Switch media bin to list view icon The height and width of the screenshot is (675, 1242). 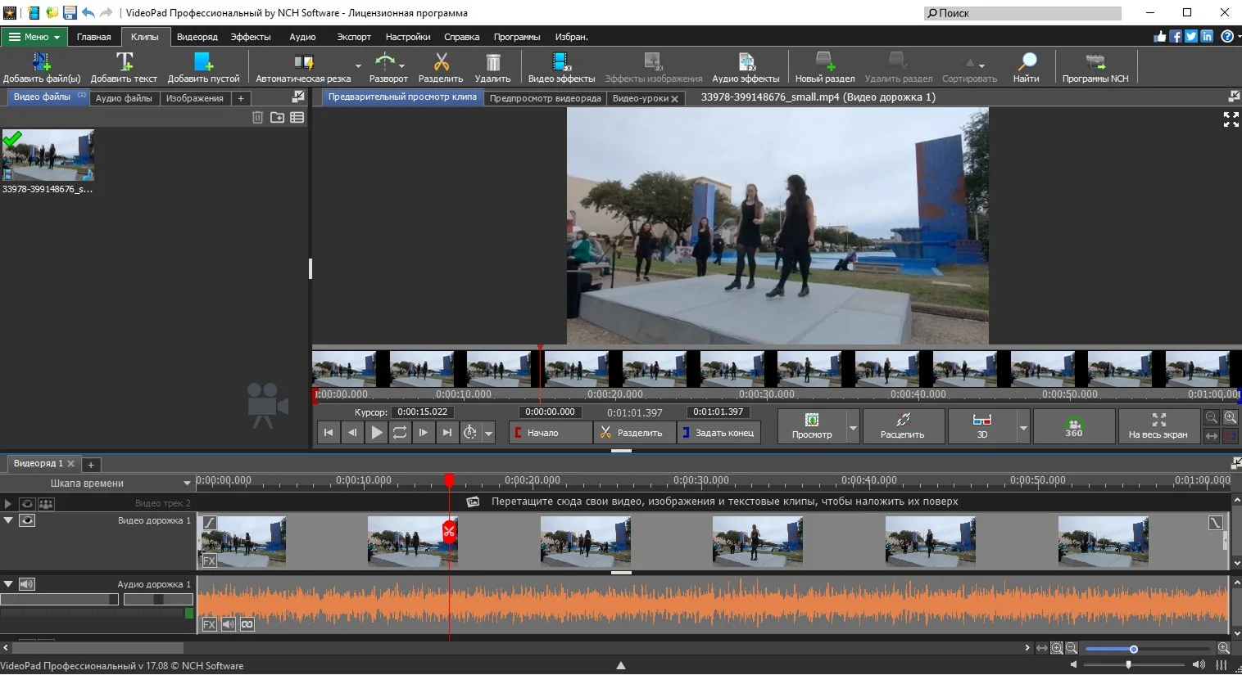tap(297, 118)
